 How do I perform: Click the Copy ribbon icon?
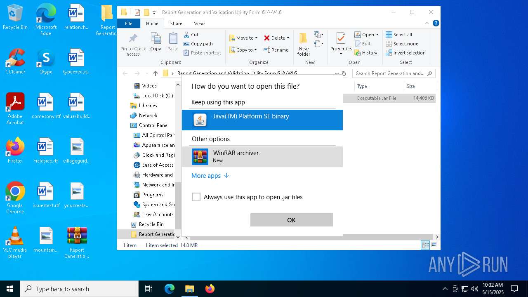coord(156,42)
